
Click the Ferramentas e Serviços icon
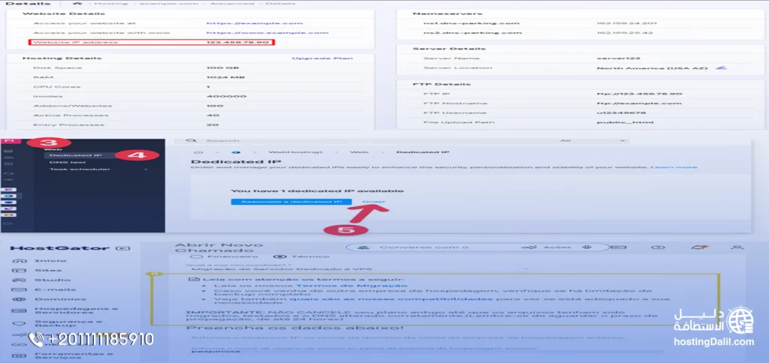19,355
